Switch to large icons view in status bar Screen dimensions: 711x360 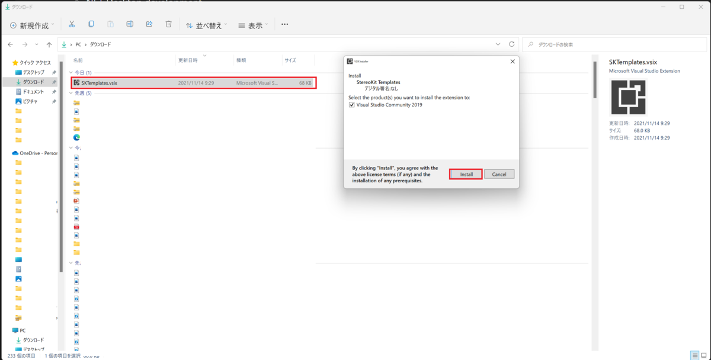(704, 355)
